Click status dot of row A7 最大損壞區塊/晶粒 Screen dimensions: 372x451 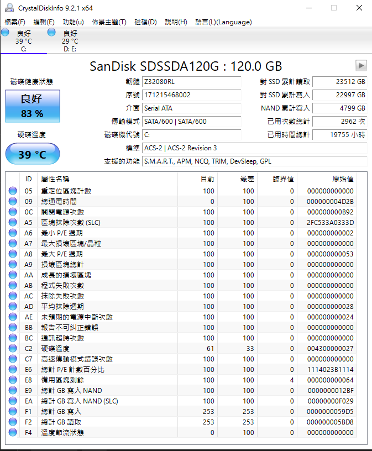point(13,243)
